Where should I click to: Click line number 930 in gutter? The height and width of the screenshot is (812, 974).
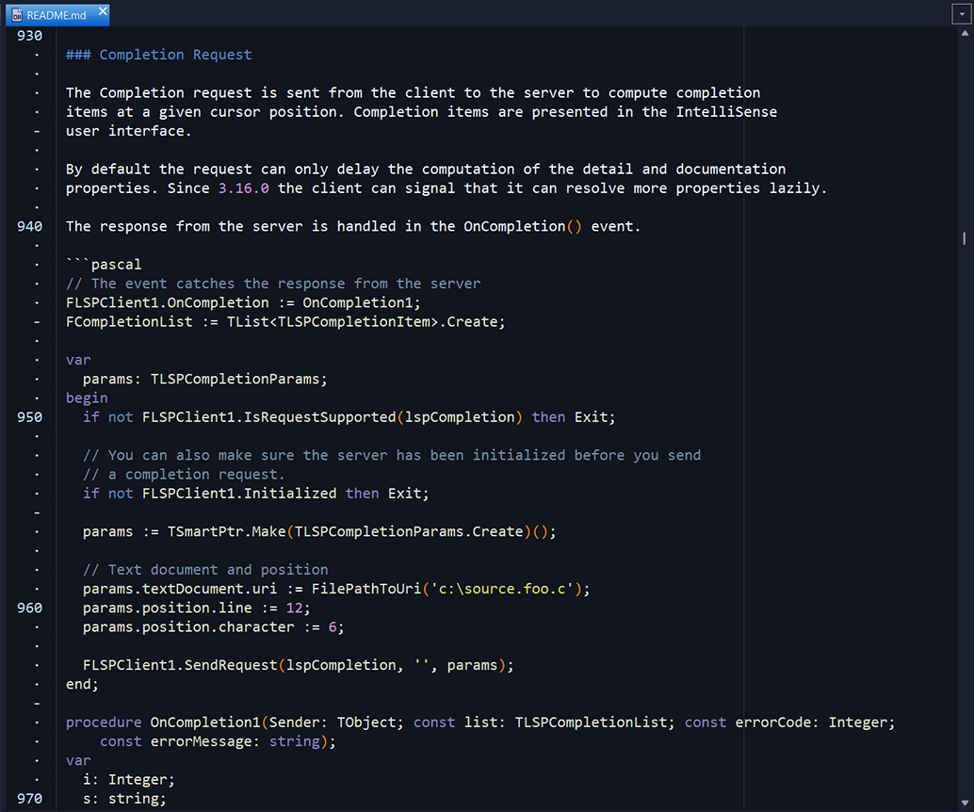(30, 36)
